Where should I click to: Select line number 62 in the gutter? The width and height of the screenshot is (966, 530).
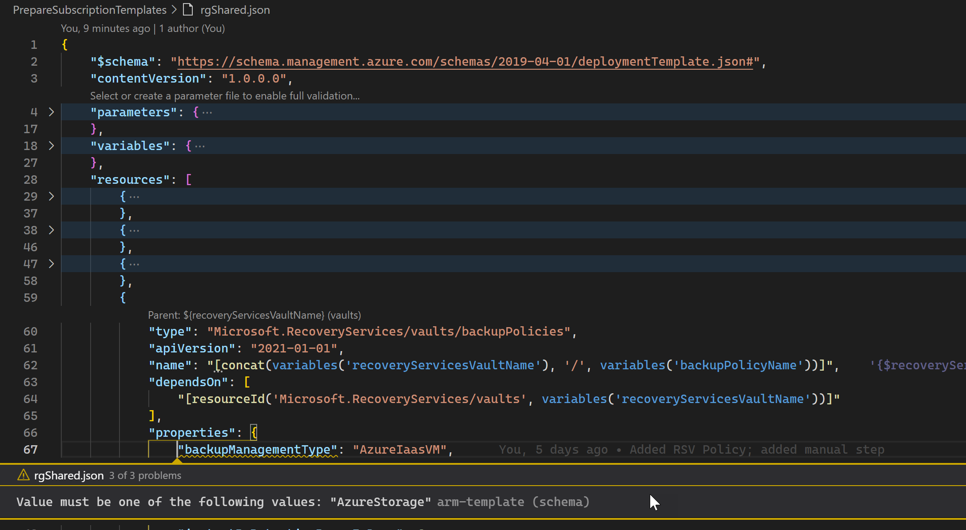pyautogui.click(x=30, y=365)
